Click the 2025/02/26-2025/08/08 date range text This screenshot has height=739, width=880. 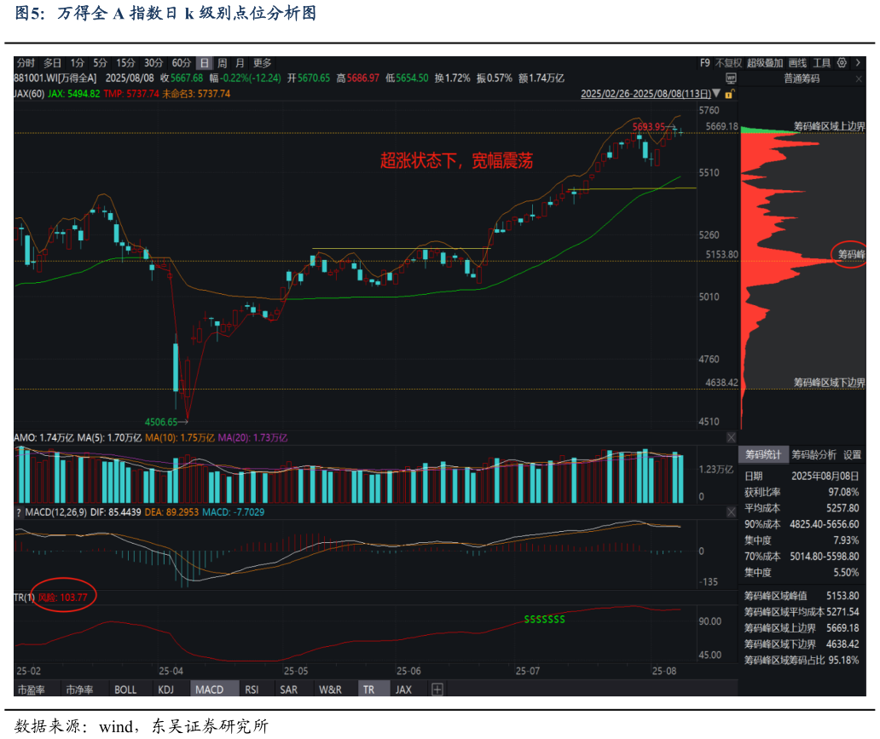click(646, 94)
